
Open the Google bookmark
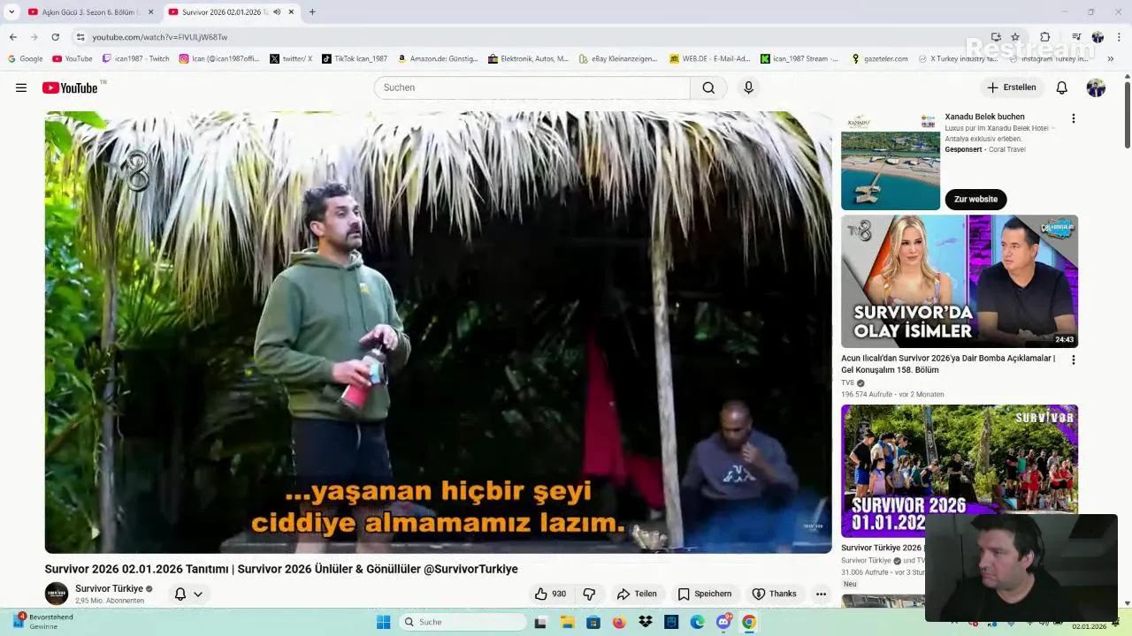click(25, 58)
